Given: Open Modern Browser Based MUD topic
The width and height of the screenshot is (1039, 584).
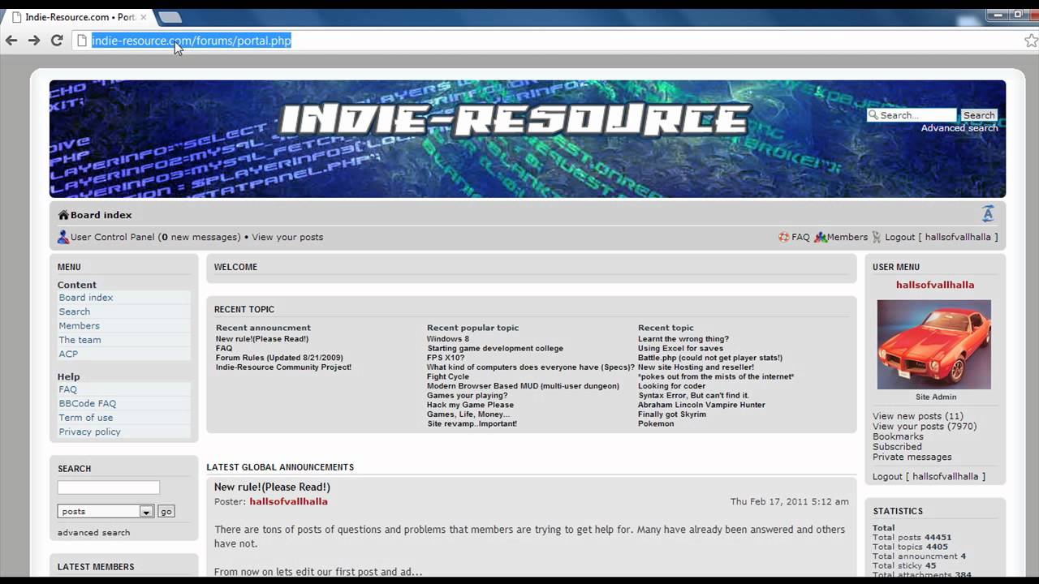Looking at the screenshot, I should point(523,386).
